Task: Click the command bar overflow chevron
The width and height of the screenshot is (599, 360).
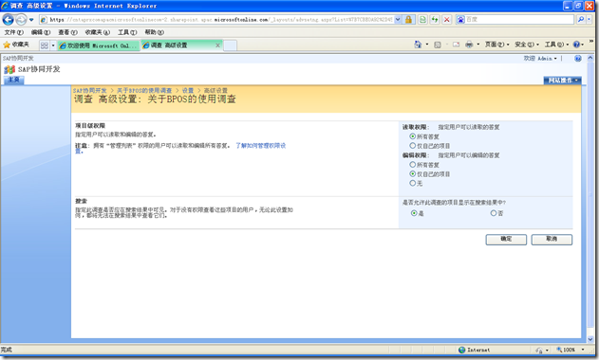Action: click(x=591, y=41)
